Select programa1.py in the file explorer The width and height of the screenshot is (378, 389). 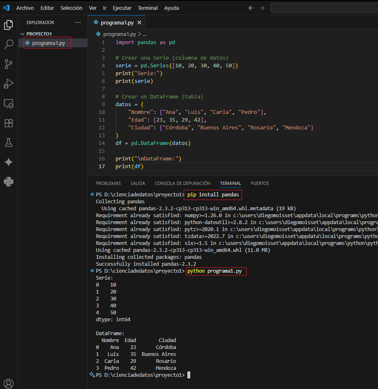click(x=49, y=43)
